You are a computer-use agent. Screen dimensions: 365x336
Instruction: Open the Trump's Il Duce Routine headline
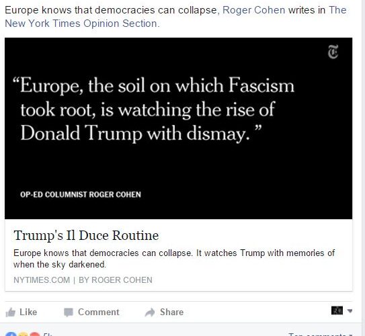[x=86, y=235]
